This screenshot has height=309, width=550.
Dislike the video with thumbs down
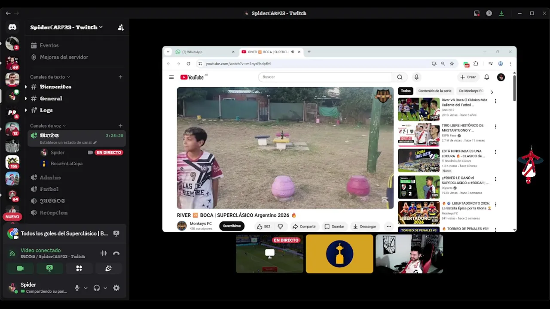[280, 227]
